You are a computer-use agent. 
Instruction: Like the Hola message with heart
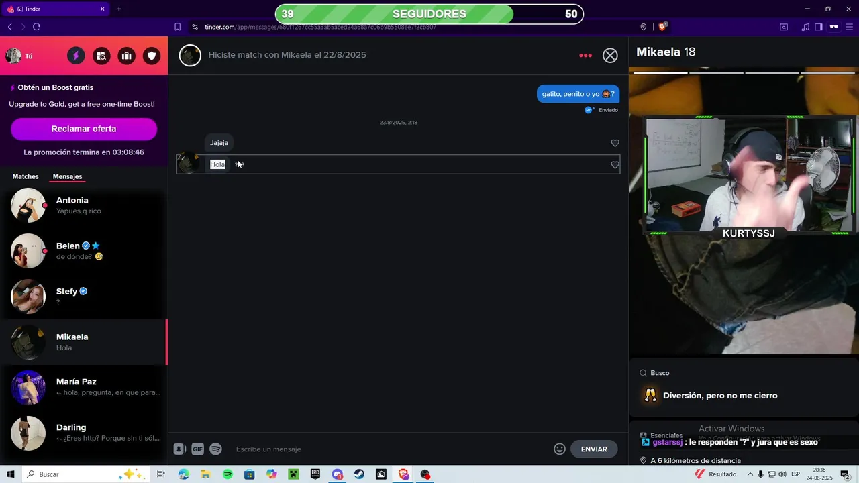coord(615,165)
